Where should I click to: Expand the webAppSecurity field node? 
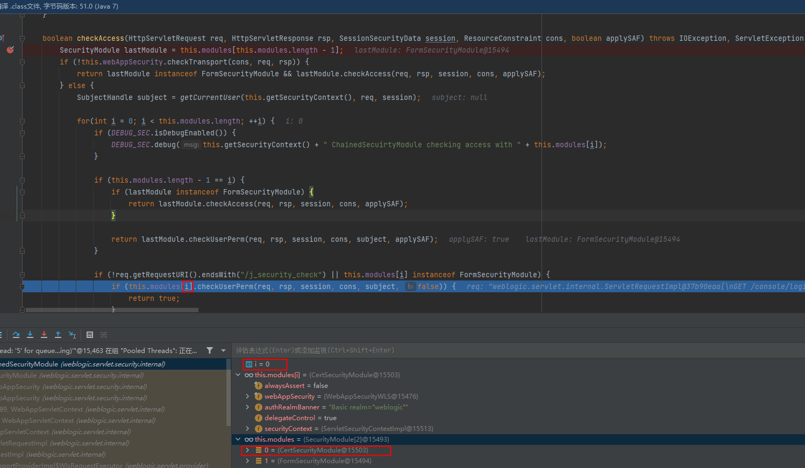tap(247, 397)
